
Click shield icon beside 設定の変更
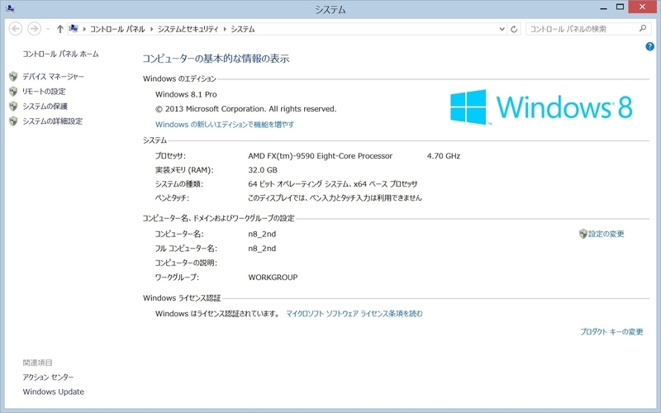pos(583,234)
